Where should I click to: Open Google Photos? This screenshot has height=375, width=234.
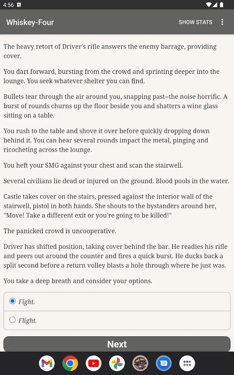coord(117,363)
